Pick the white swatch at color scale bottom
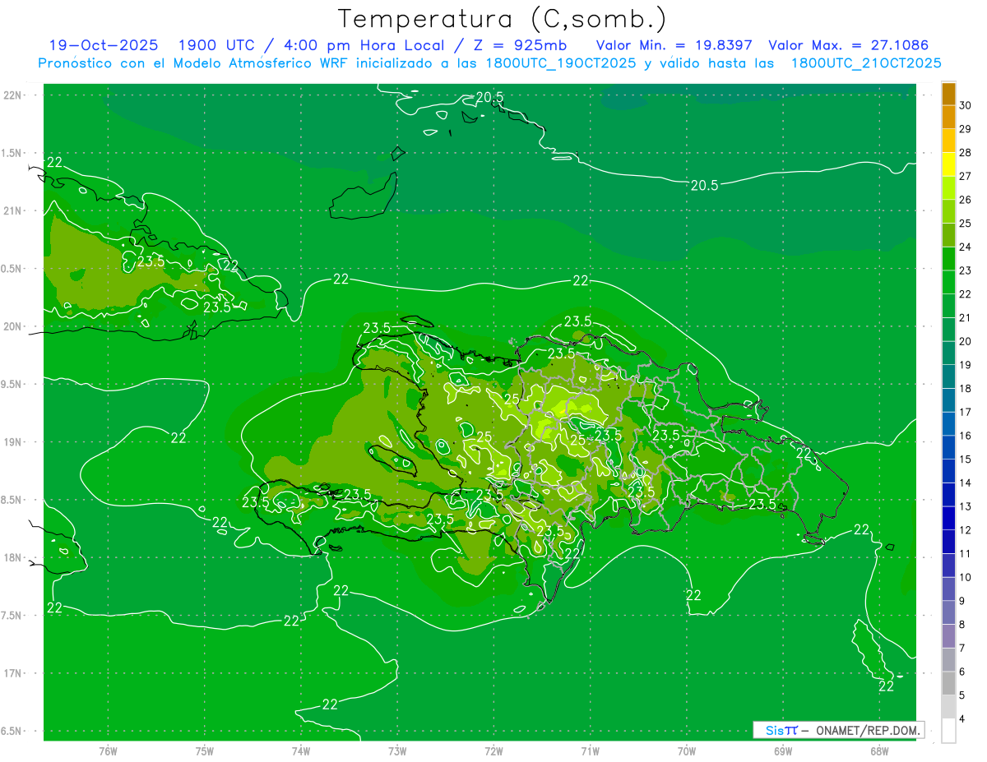The width and height of the screenshot is (987, 762). pyautogui.click(x=948, y=730)
